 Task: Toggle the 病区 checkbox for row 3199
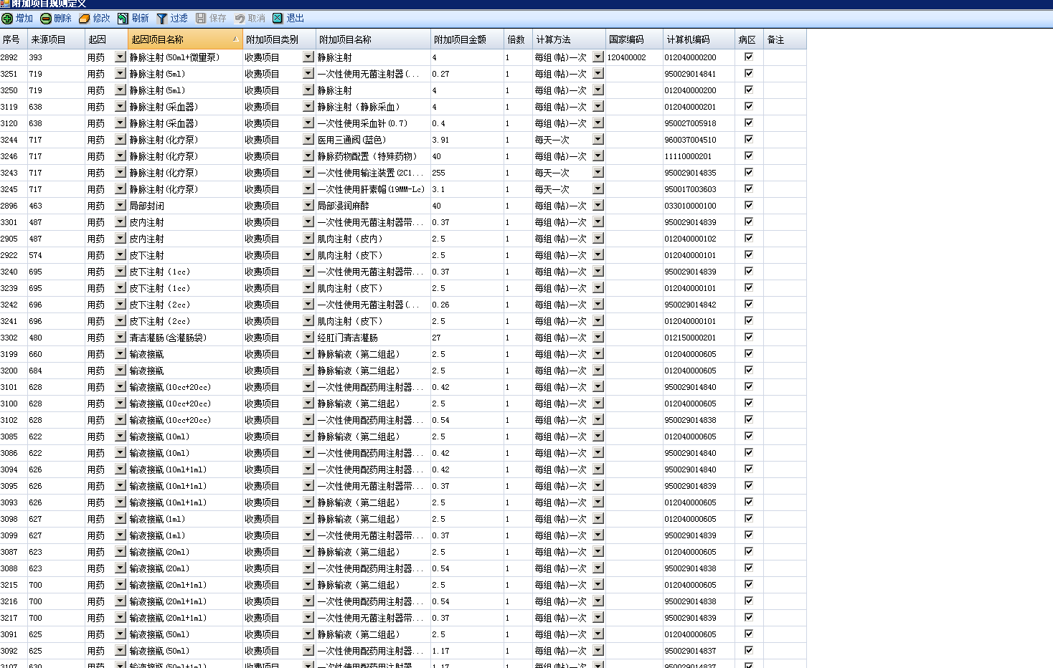click(749, 353)
